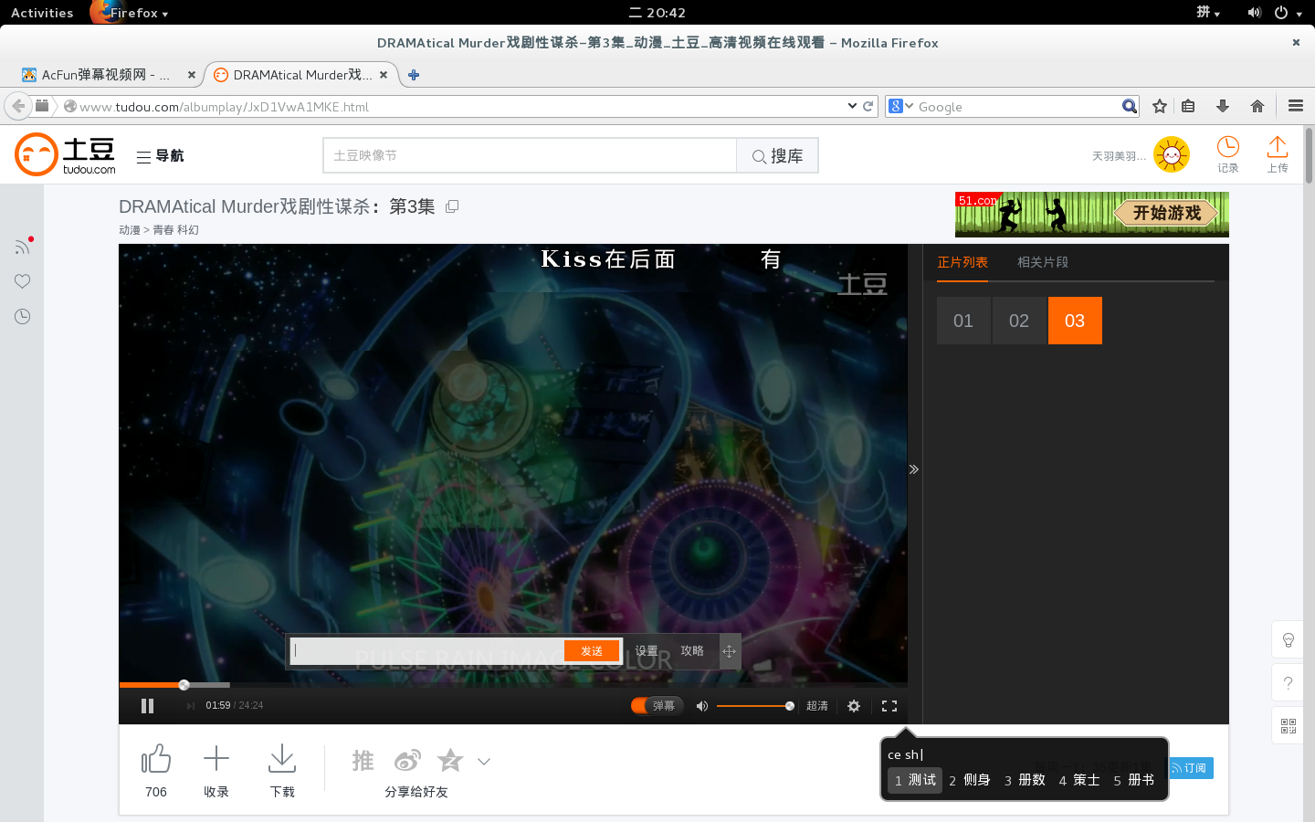The width and height of the screenshot is (1315, 822).
Task: Choose search engine dropdown Google
Action: (900, 106)
